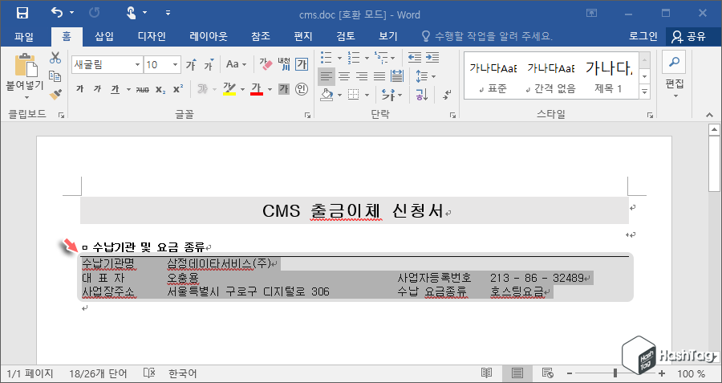722x383 pixels.
Task: Toggle subscript x₂
Action: (x=160, y=89)
